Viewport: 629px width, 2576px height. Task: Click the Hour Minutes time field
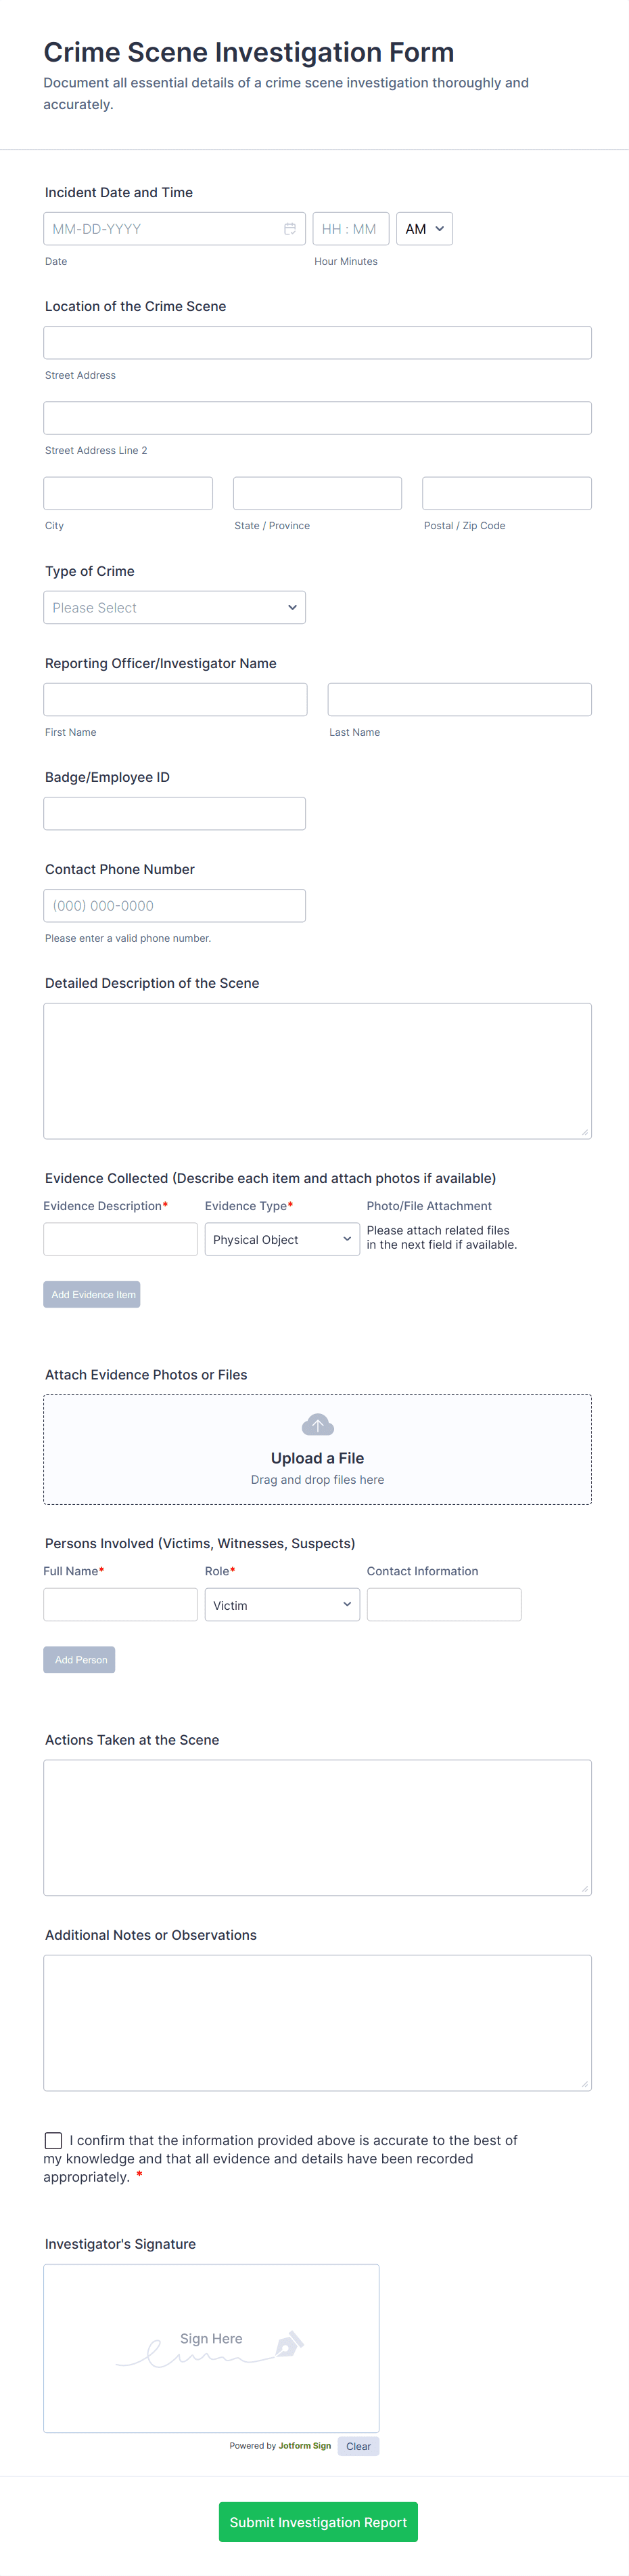pos(350,229)
